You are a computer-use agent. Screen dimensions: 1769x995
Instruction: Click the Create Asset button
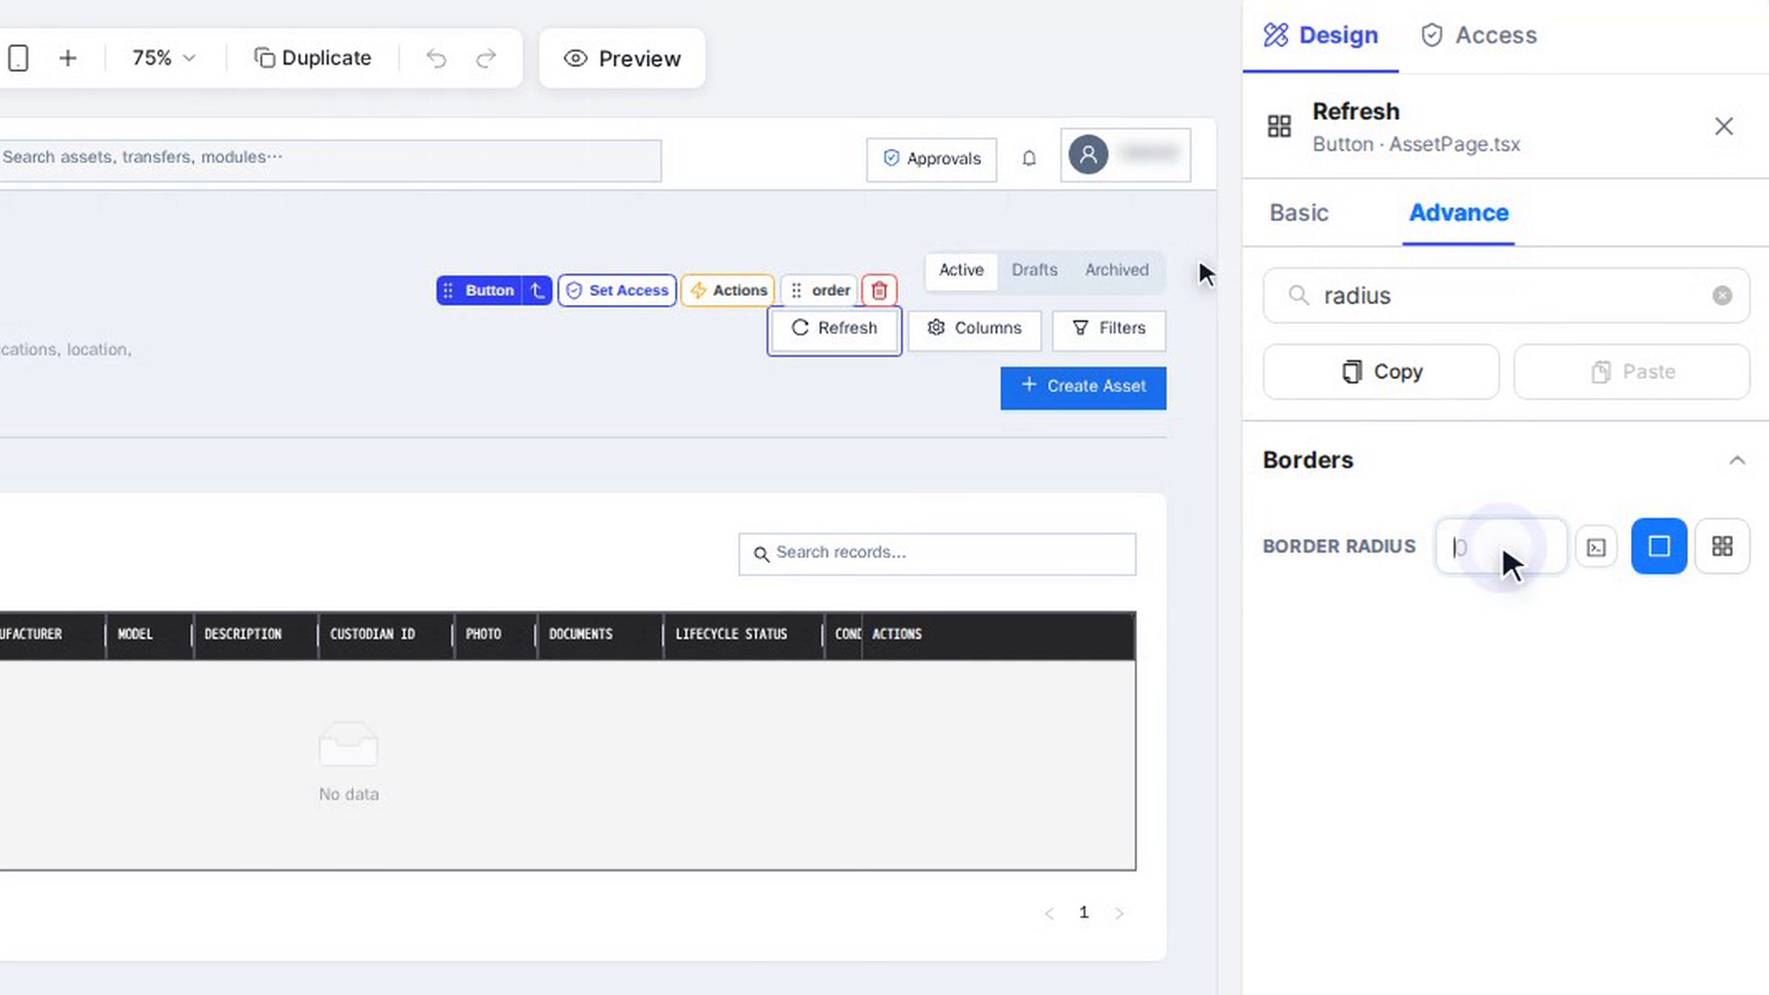[1083, 387]
